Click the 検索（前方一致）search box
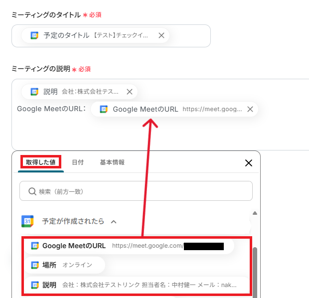 point(136,191)
